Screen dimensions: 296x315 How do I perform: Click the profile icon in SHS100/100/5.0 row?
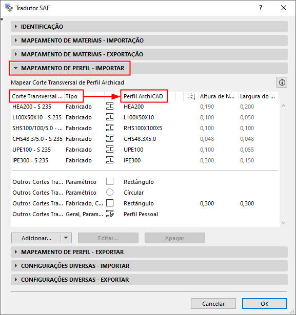click(x=110, y=128)
